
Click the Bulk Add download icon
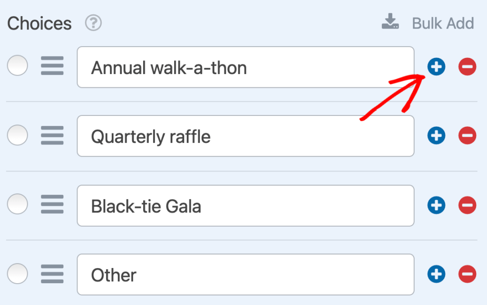pos(390,21)
